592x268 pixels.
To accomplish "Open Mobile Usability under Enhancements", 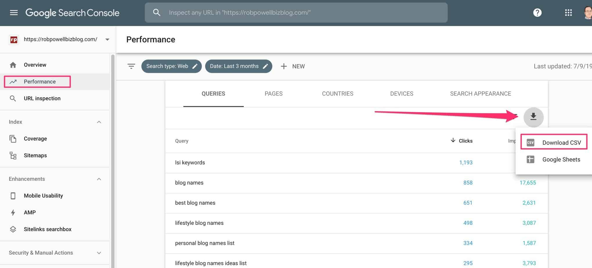I will click(x=43, y=195).
